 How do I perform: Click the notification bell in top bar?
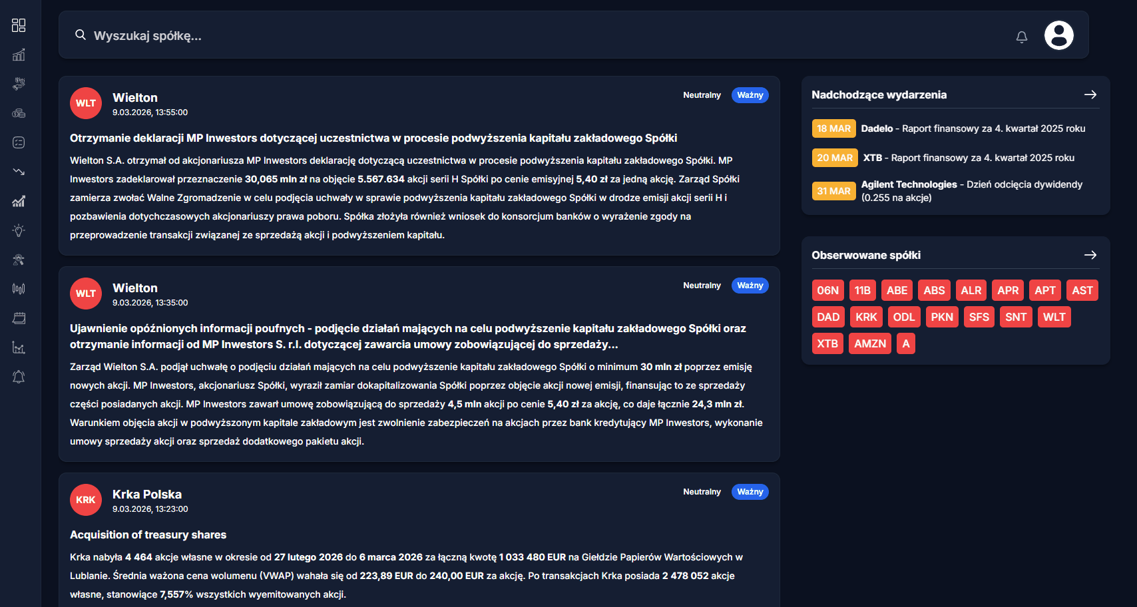click(1022, 37)
